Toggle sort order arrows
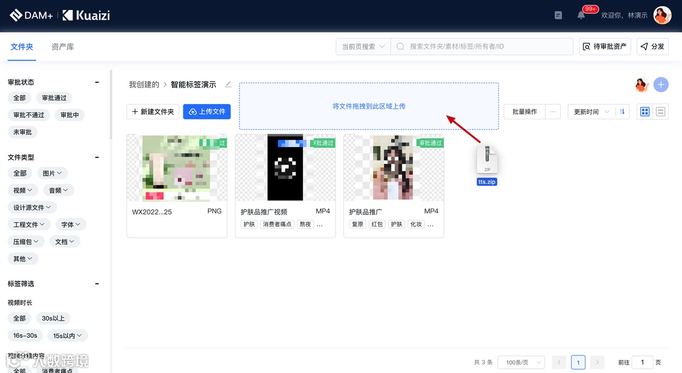 click(622, 112)
